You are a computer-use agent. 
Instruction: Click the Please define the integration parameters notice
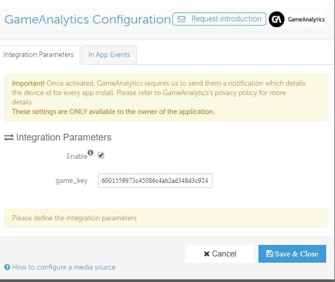click(x=166, y=218)
